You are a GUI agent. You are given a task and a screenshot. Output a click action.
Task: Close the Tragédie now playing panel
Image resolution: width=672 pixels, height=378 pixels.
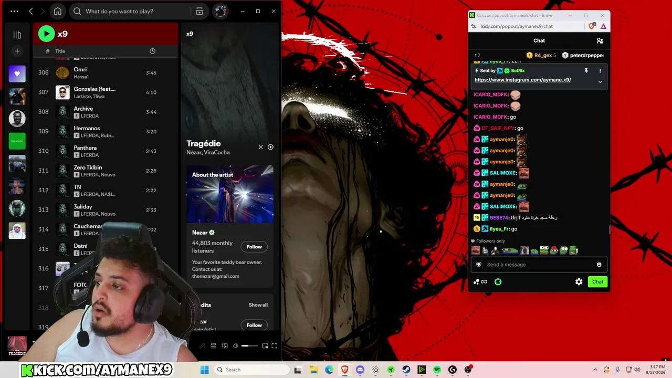(260, 147)
